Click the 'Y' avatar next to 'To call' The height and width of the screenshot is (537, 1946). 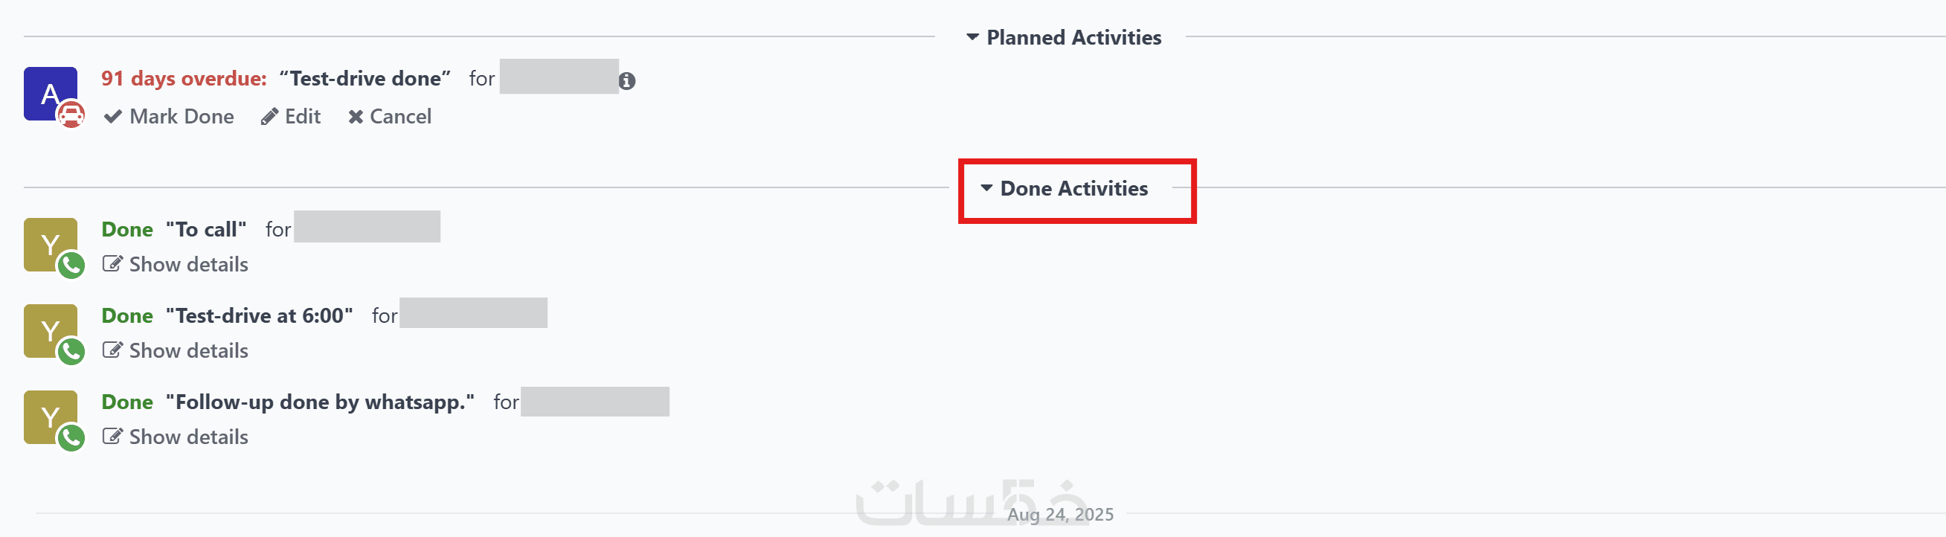click(47, 242)
